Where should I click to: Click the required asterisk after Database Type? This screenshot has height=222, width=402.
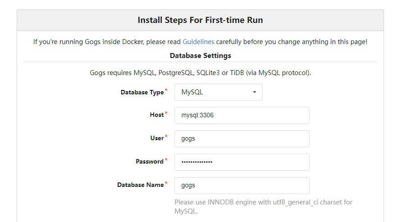pyautogui.click(x=166, y=90)
